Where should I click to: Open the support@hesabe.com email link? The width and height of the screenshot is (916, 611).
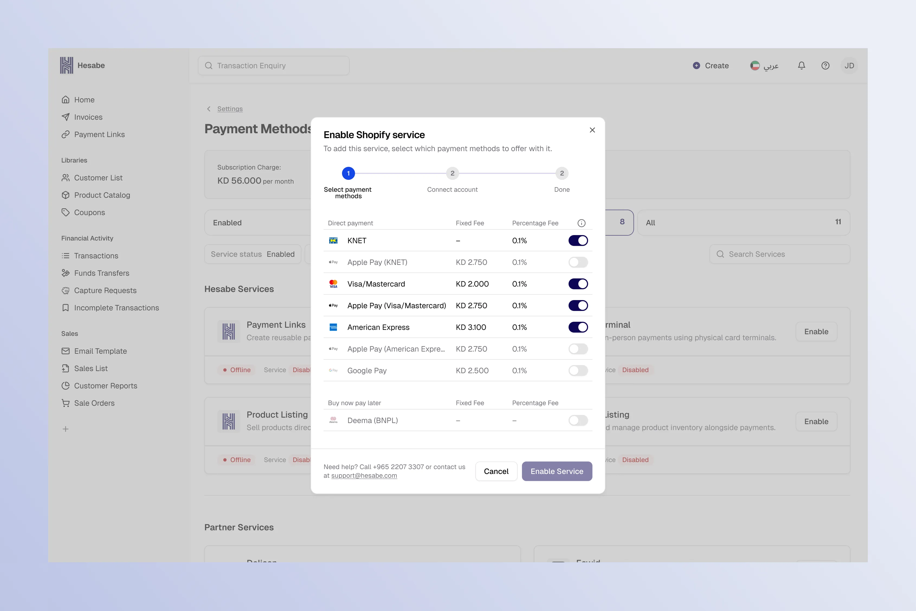[364, 476]
